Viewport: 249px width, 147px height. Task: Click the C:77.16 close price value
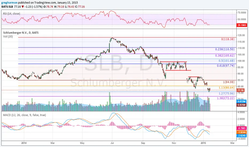click(80, 7)
